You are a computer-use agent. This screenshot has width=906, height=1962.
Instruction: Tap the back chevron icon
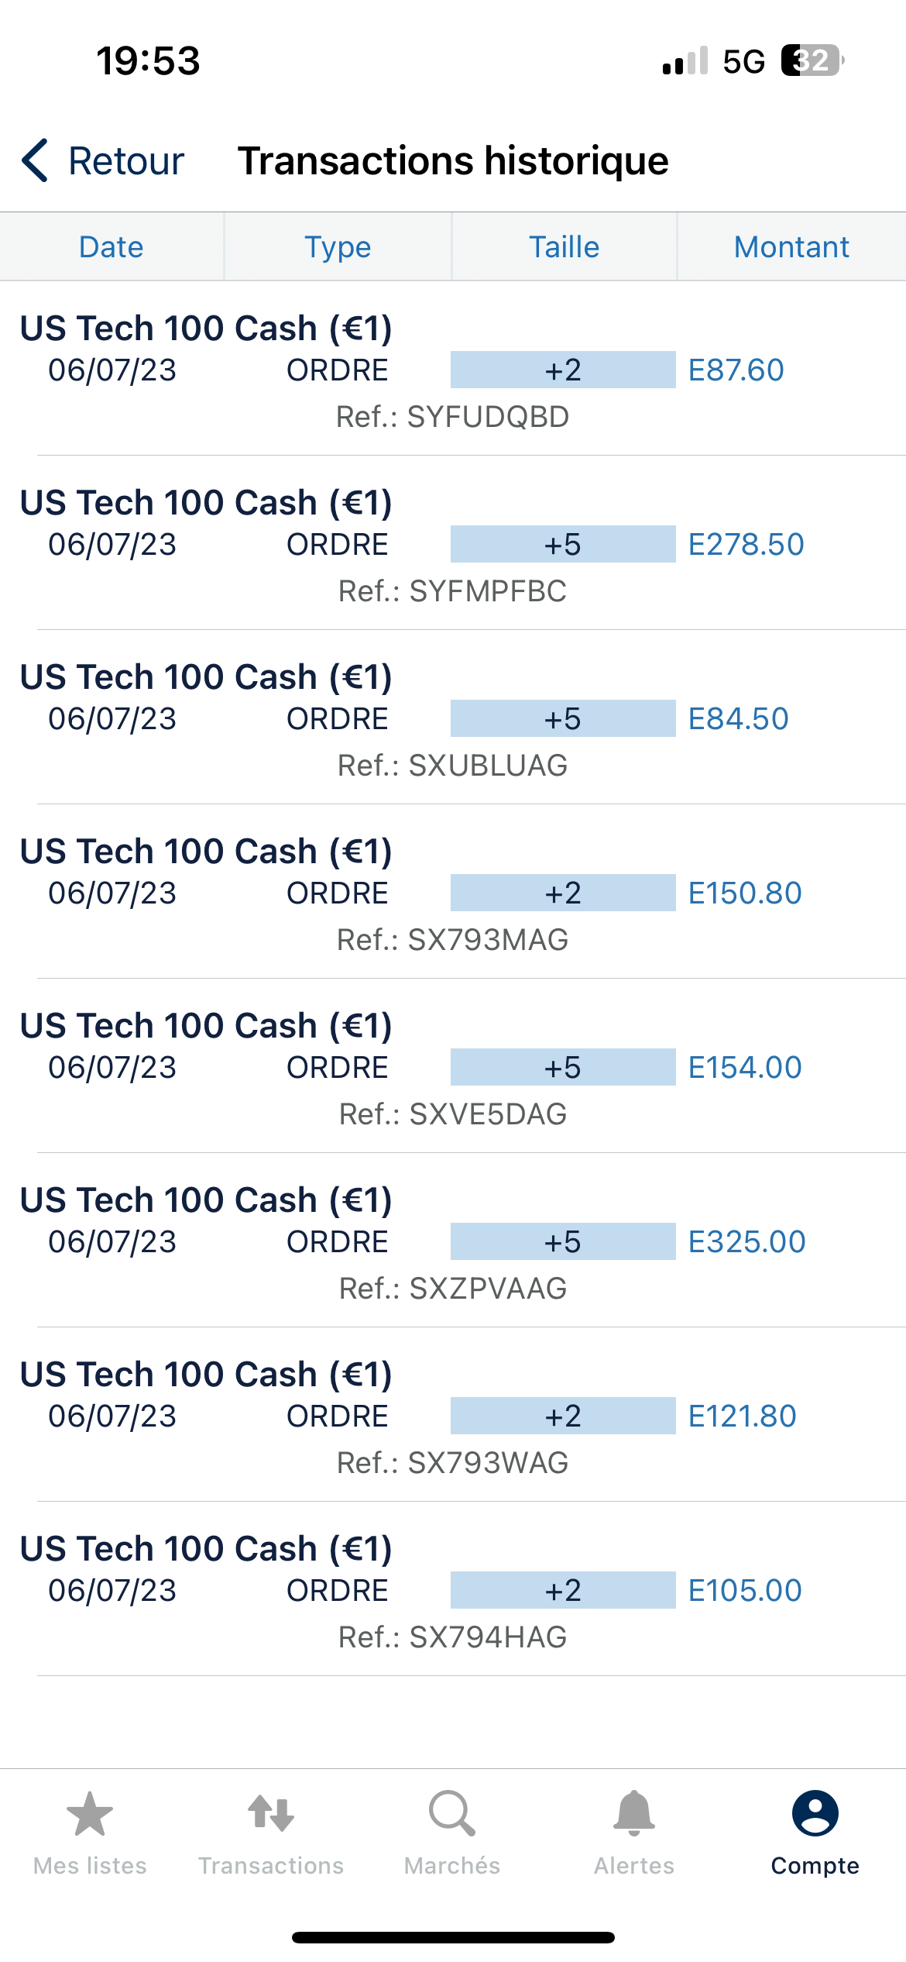point(36,161)
